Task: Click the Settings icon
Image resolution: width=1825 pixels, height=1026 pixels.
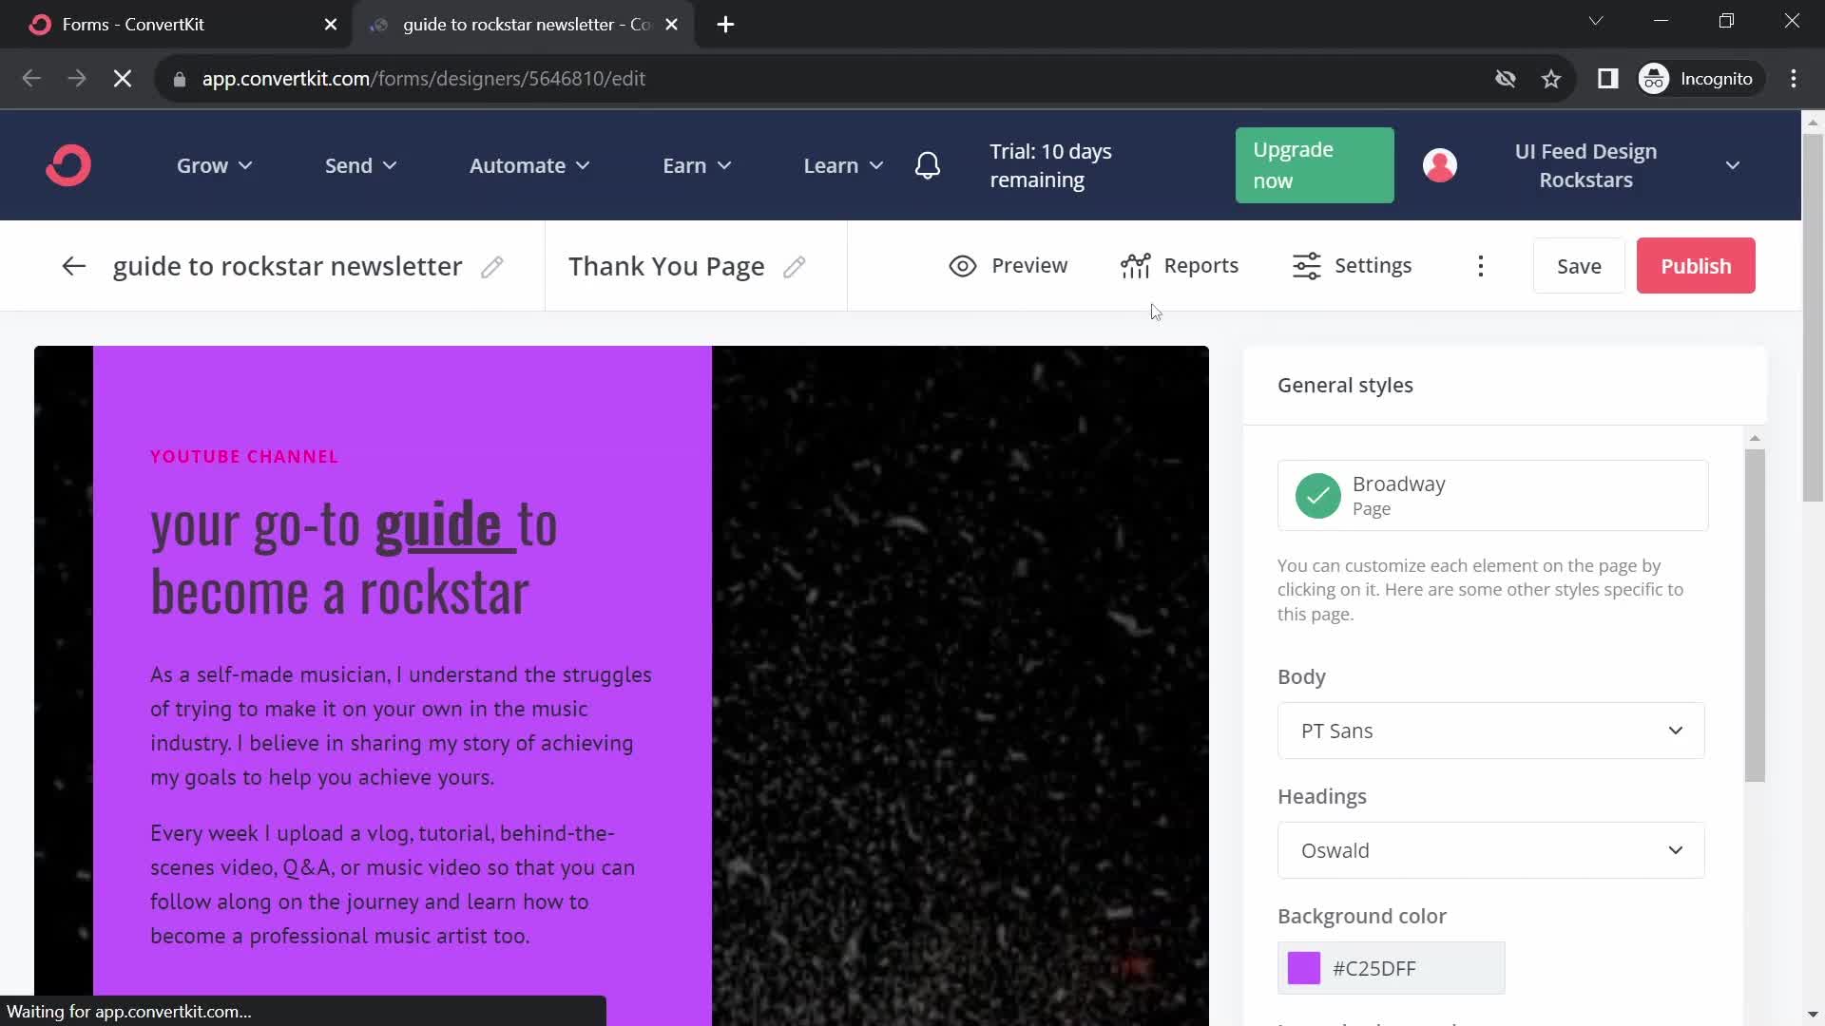Action: pyautogui.click(x=1307, y=266)
